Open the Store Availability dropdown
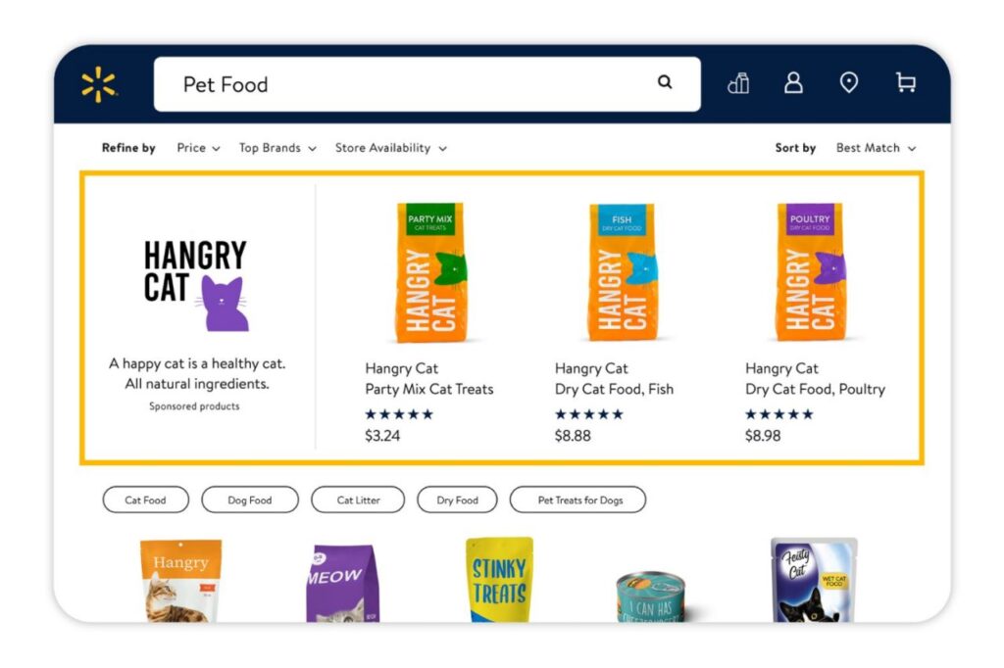 coord(390,148)
